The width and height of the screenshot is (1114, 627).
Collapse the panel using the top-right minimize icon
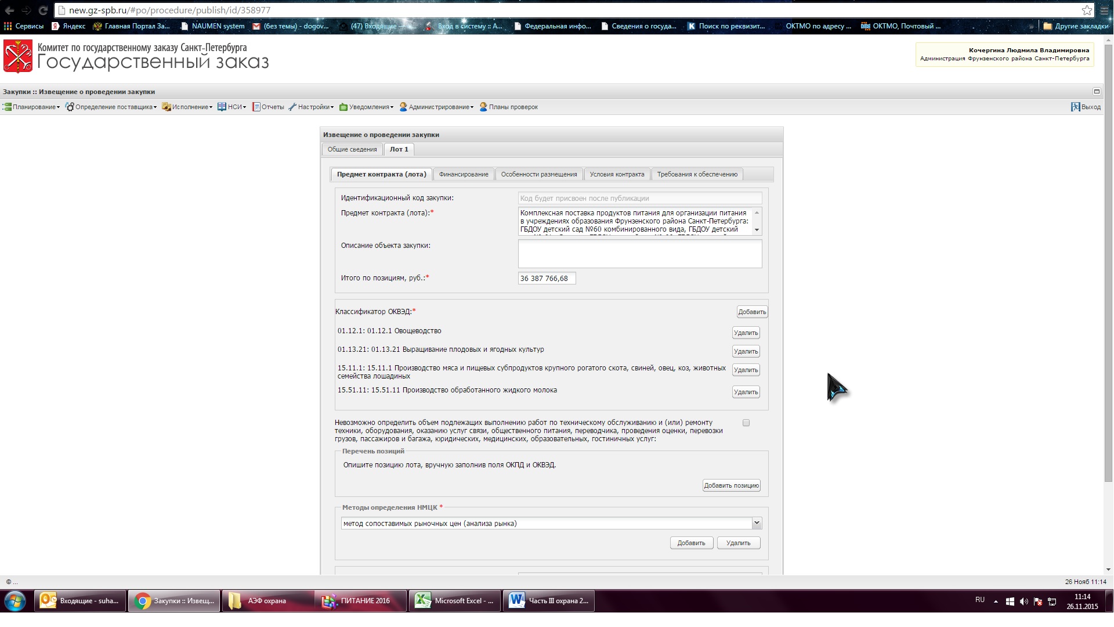1097,91
